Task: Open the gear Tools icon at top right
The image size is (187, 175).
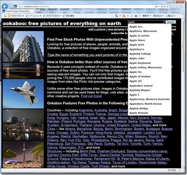Action: tap(181, 7)
